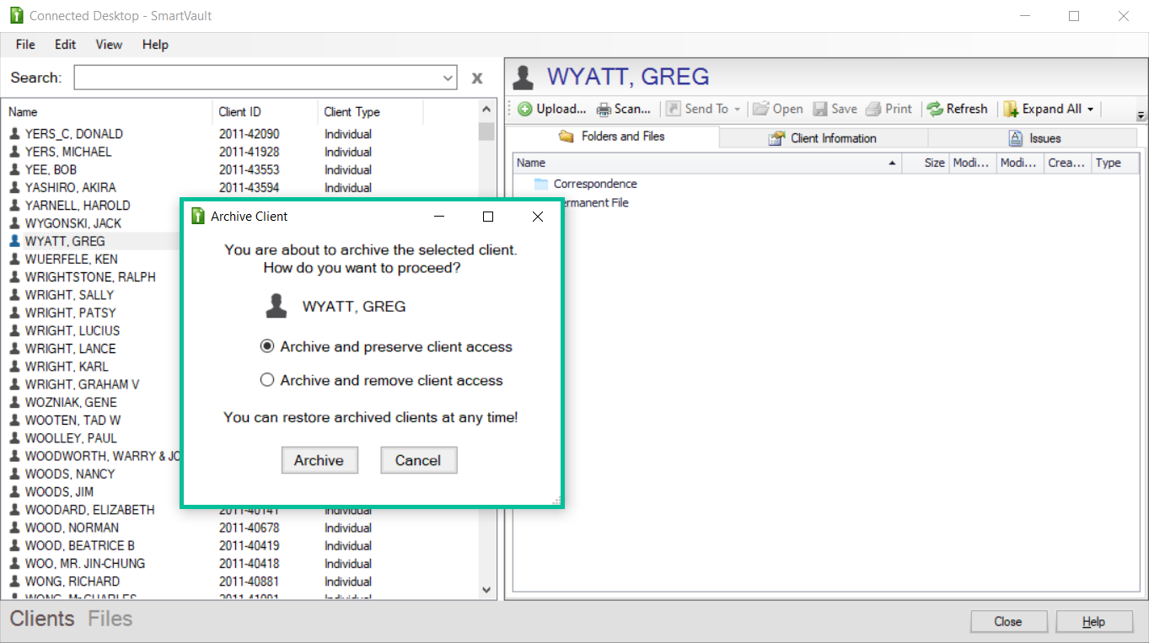Click the Correspondence folder icon
The height and width of the screenshot is (643, 1149).
click(x=541, y=184)
